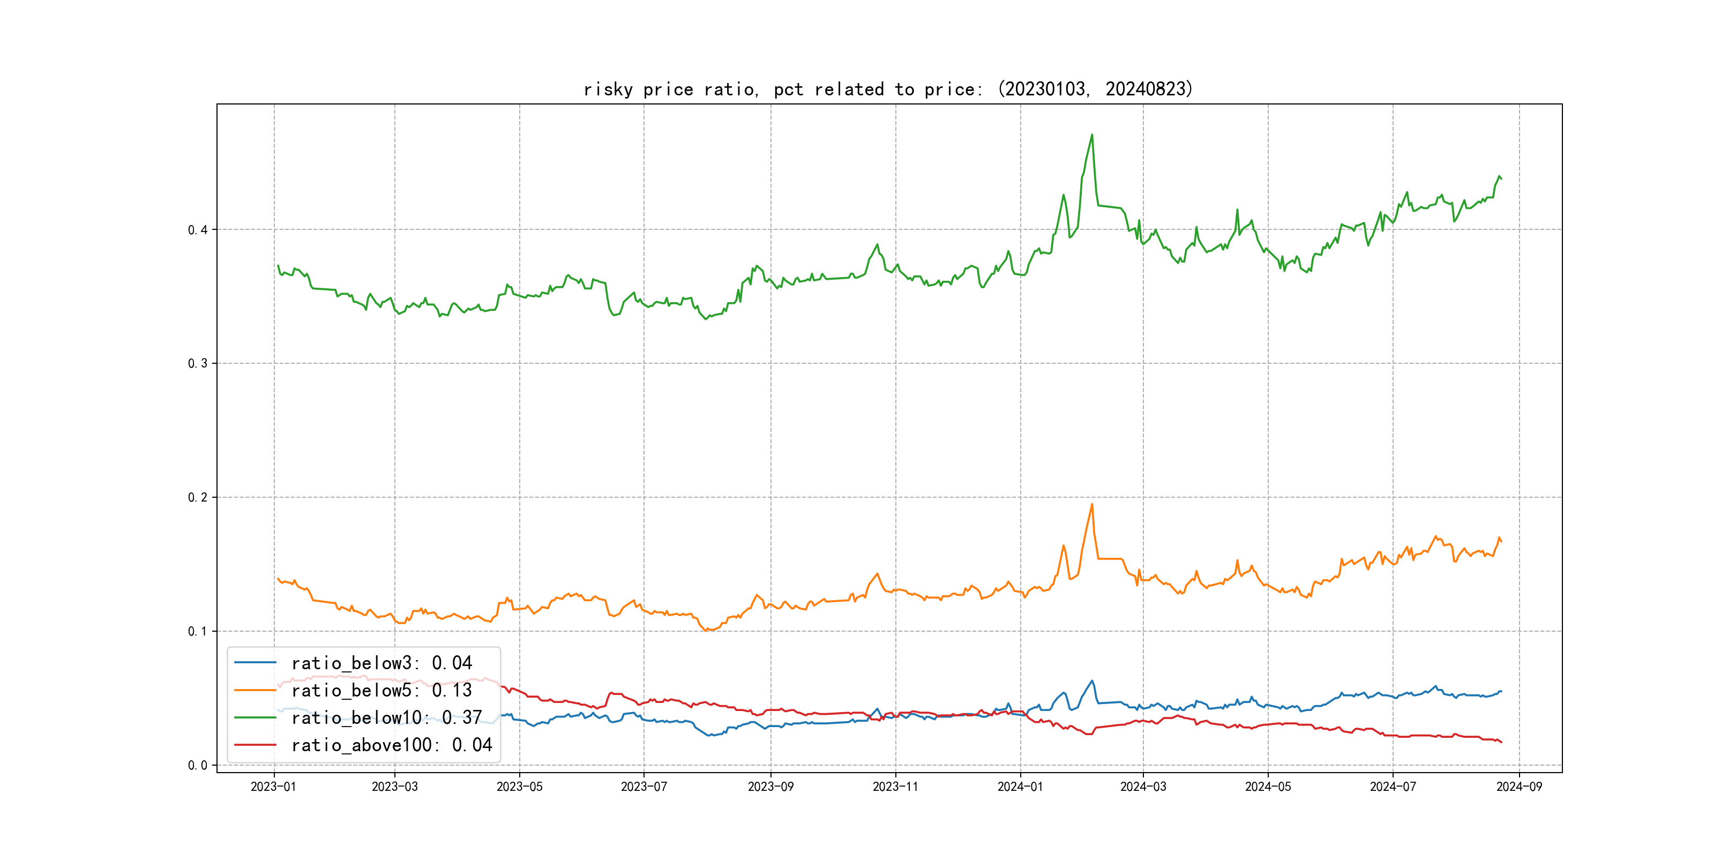Click the ratio_above100 legend label
This screenshot has height=868, width=1736.
(392, 745)
